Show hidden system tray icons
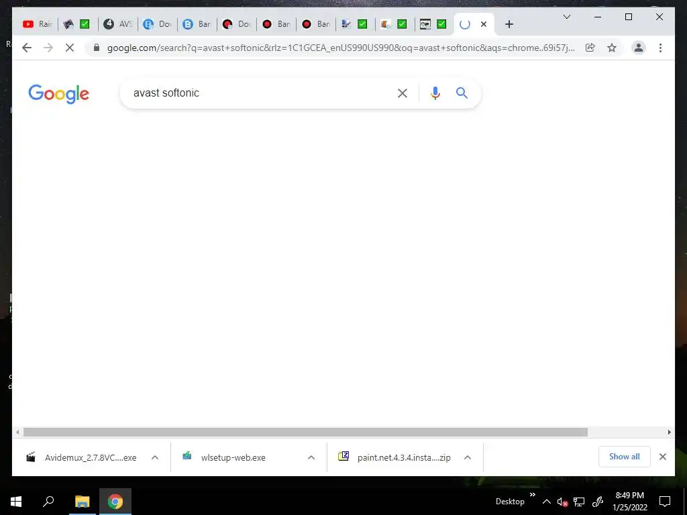Viewport: 687px width, 515px height. [x=546, y=502]
